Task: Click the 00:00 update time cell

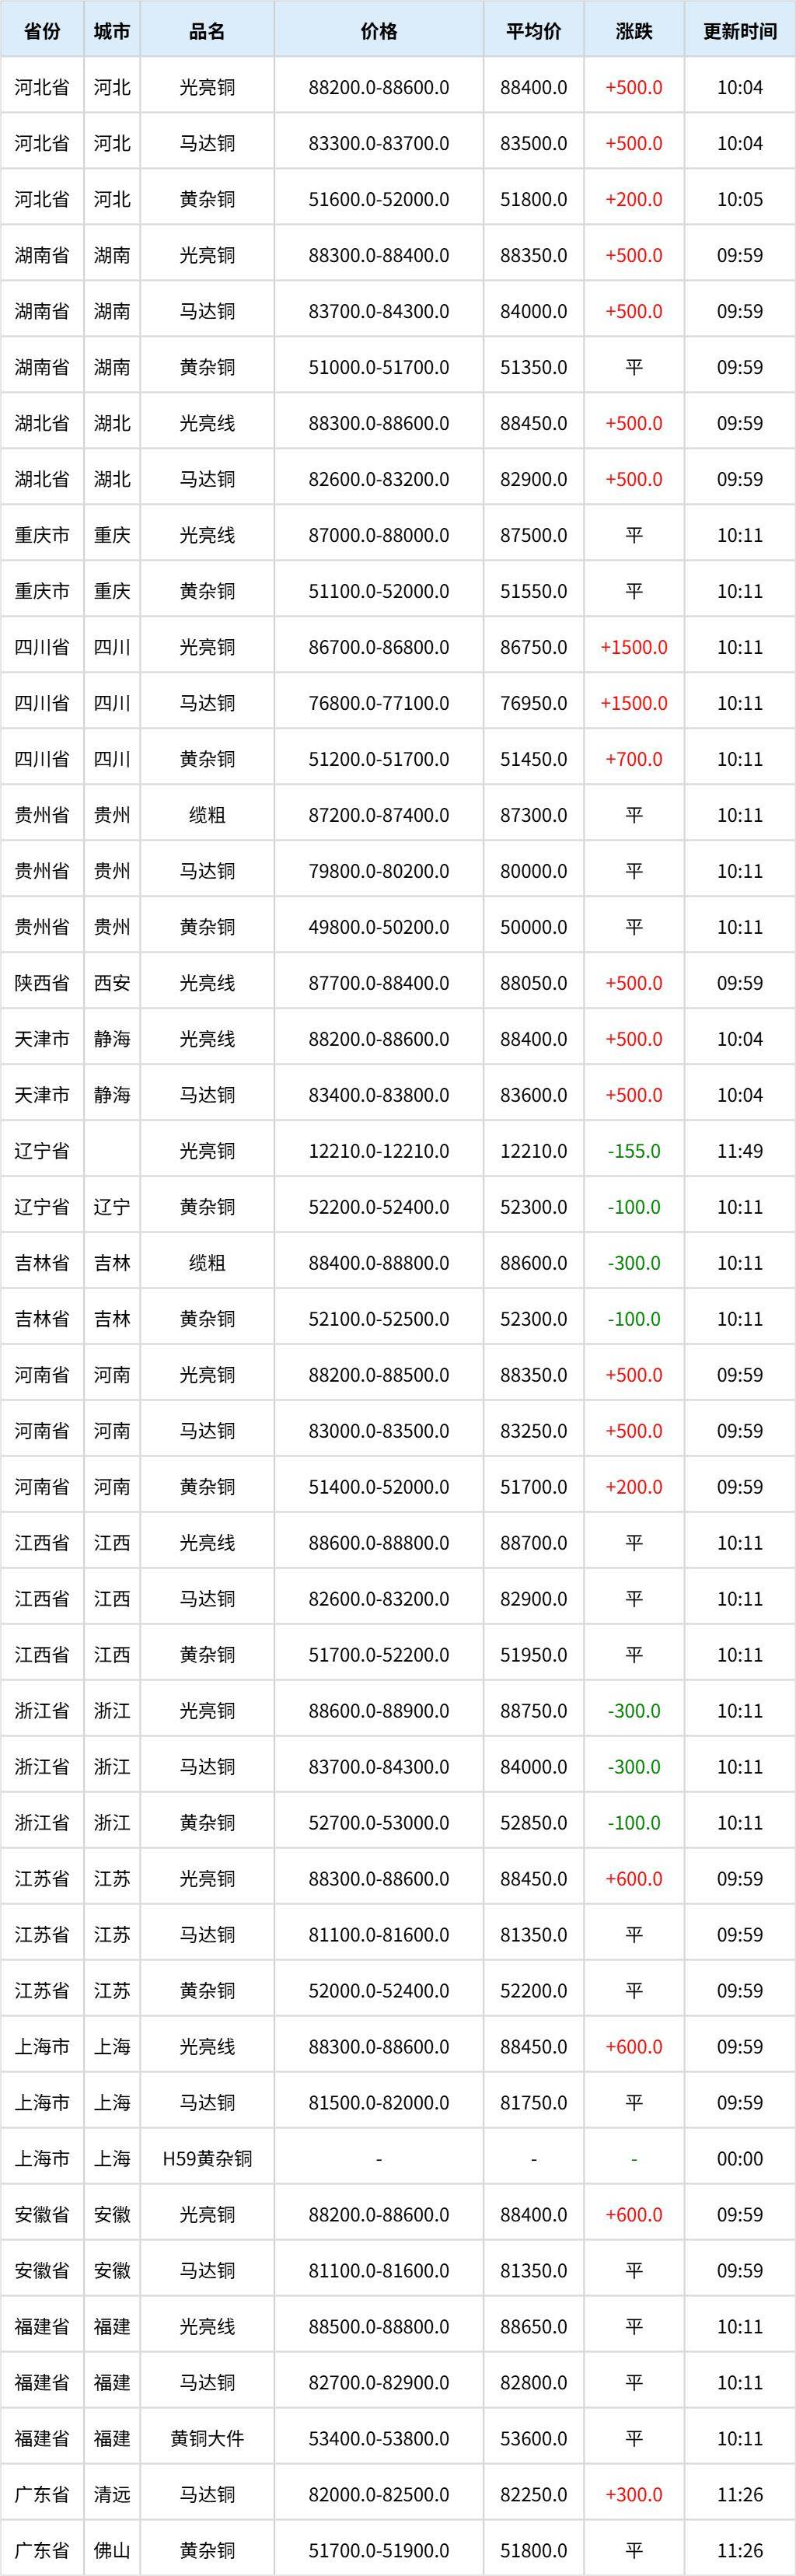Action: pos(740,2159)
